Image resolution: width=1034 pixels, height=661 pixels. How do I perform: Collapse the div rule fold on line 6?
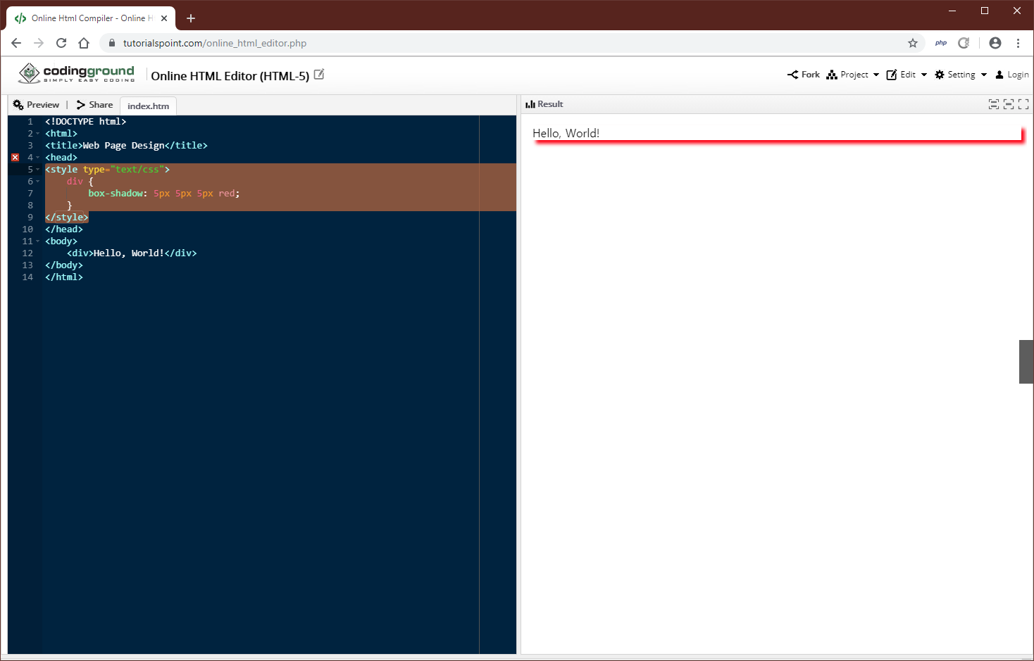[x=37, y=182]
